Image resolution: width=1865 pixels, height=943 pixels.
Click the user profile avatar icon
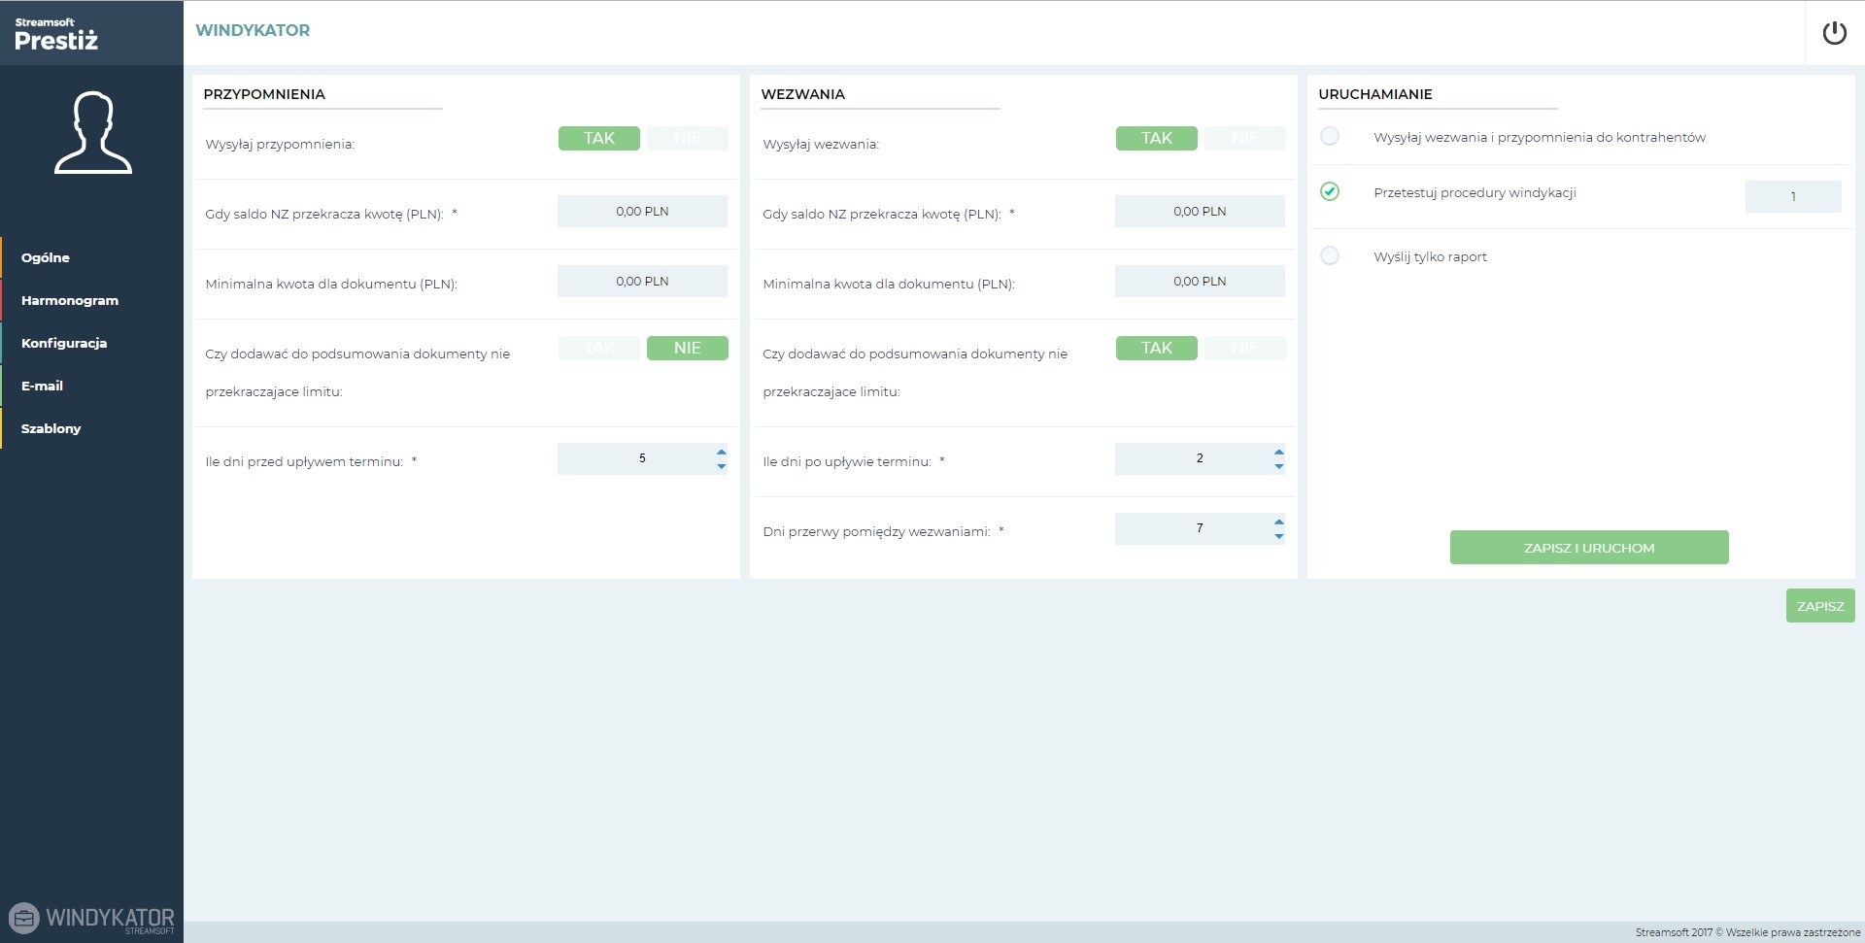92,133
